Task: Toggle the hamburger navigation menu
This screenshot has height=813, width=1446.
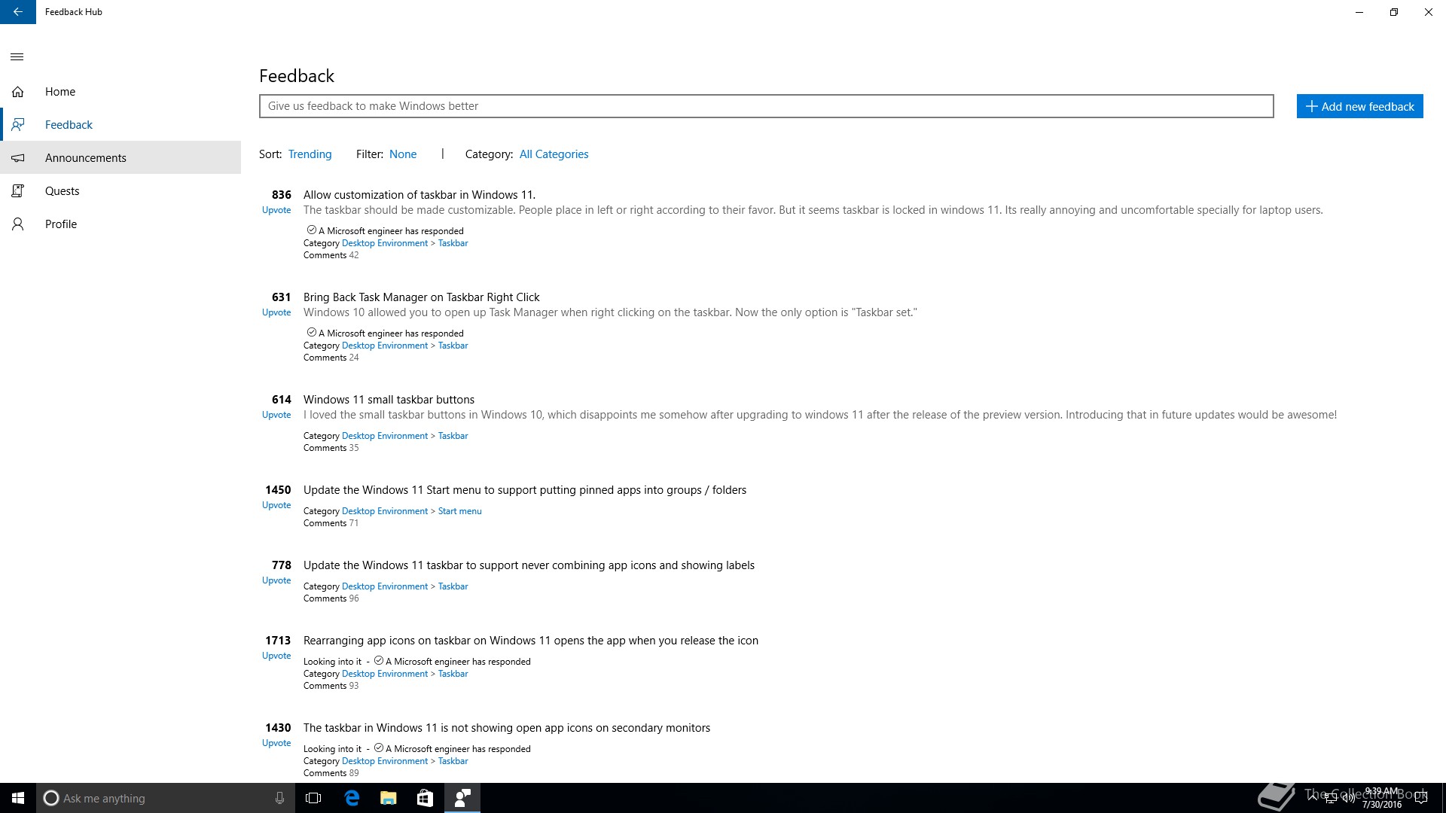Action: (17, 57)
